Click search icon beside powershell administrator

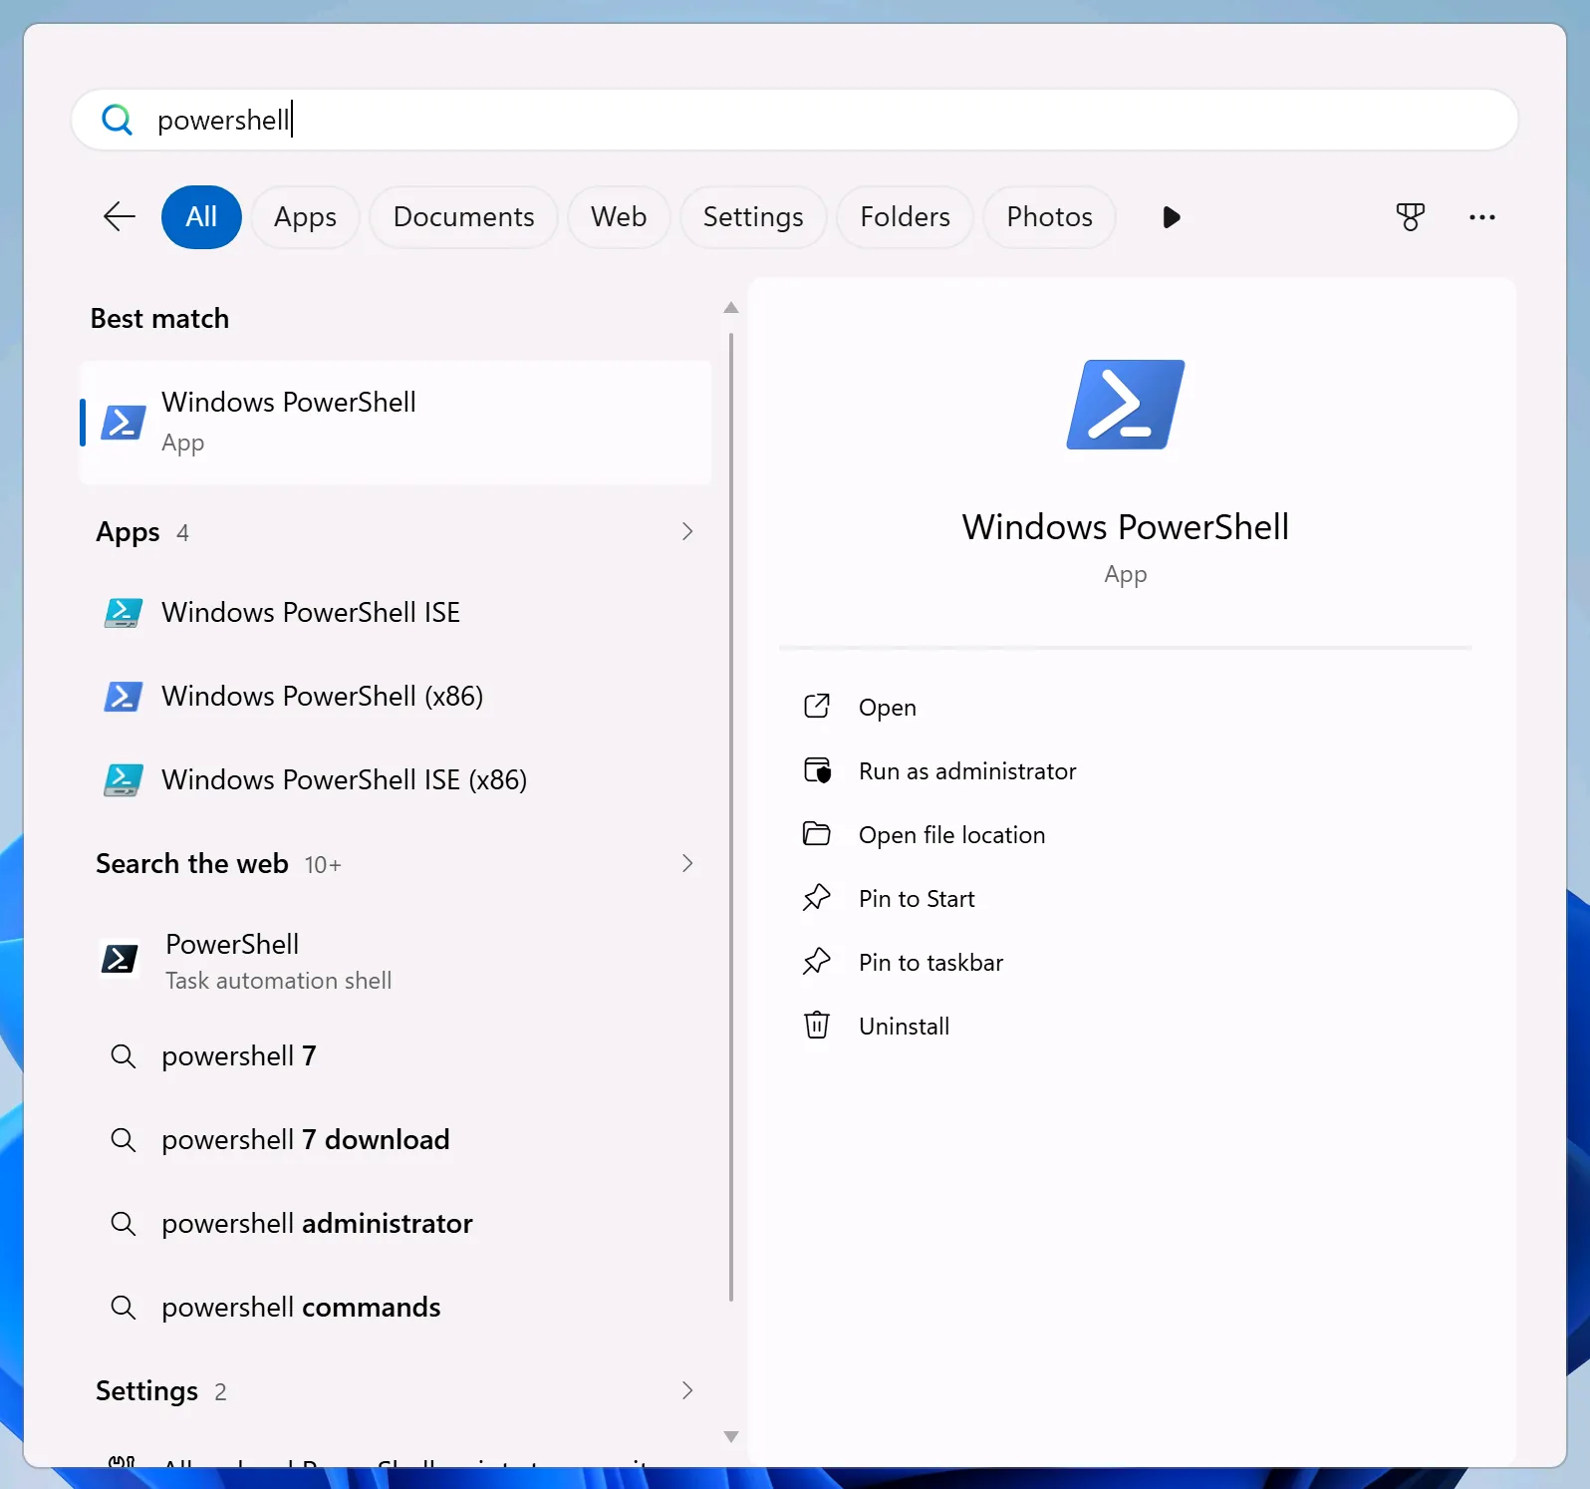coord(124,1224)
